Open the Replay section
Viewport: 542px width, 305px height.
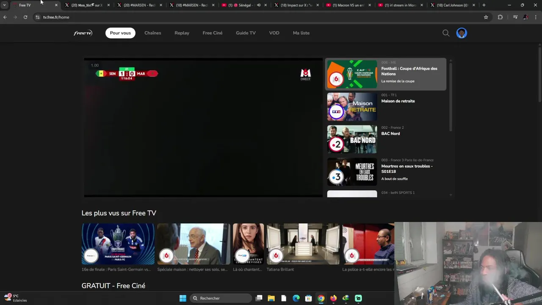click(182, 33)
